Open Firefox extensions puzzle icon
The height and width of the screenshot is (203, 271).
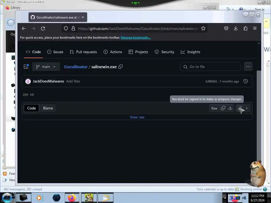(x=245, y=28)
